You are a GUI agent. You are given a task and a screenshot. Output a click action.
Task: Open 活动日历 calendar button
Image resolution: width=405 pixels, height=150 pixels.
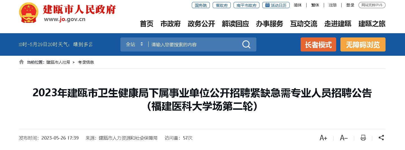coord(276,5)
